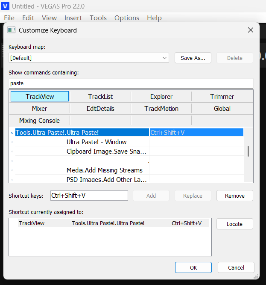The width and height of the screenshot is (266, 285).
Task: Confirm with the OK button
Action: click(193, 267)
